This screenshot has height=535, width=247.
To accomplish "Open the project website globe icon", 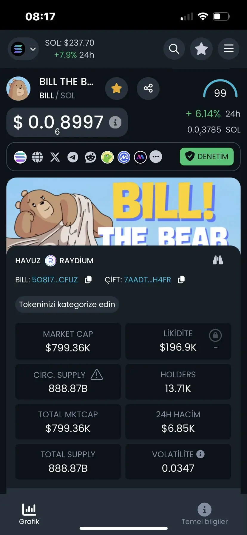I will coord(37,157).
